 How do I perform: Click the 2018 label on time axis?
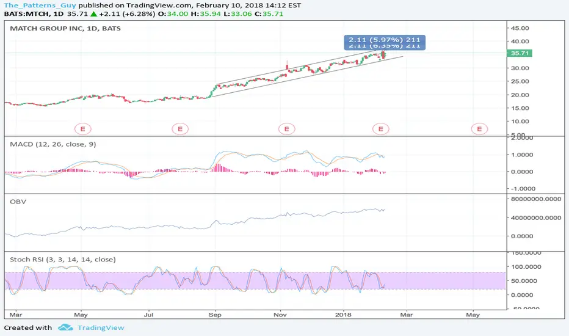click(343, 315)
